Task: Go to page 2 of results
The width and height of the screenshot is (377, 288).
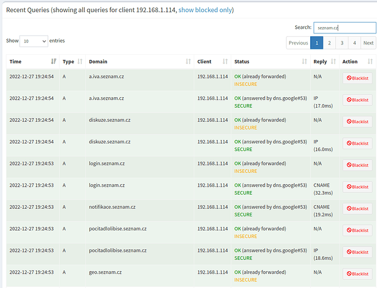Action: click(329, 43)
